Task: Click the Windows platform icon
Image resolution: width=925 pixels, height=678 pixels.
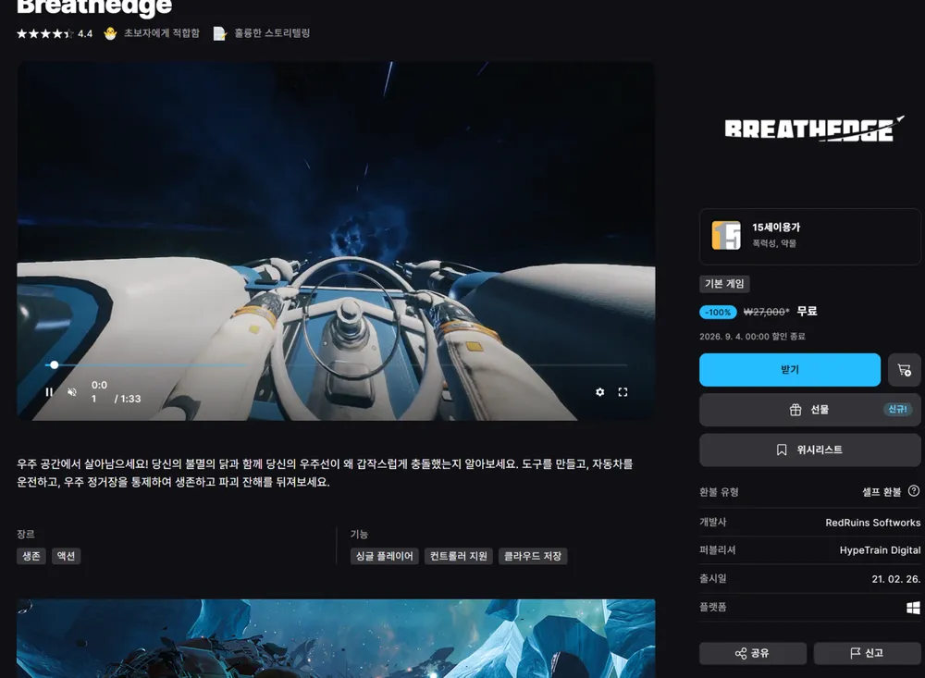Action: click(913, 608)
